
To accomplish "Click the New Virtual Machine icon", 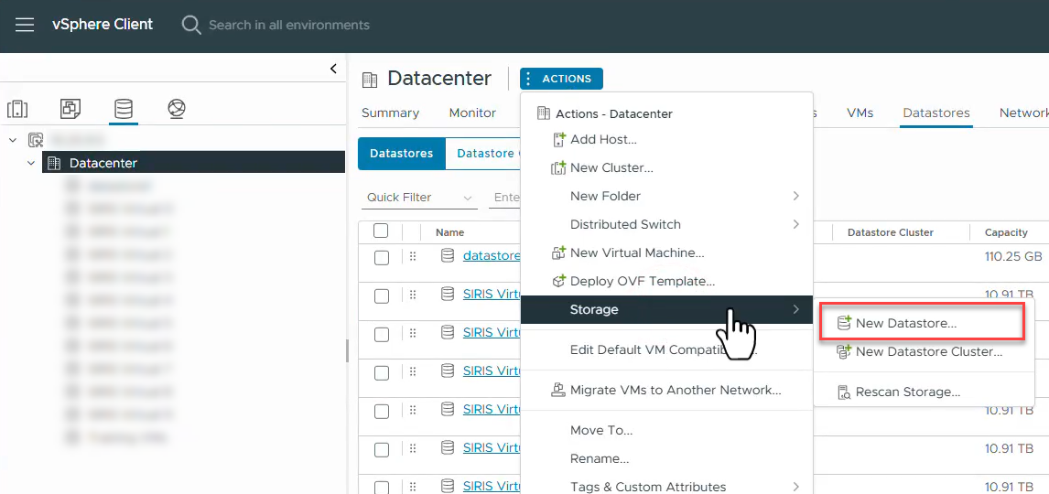I will point(558,252).
